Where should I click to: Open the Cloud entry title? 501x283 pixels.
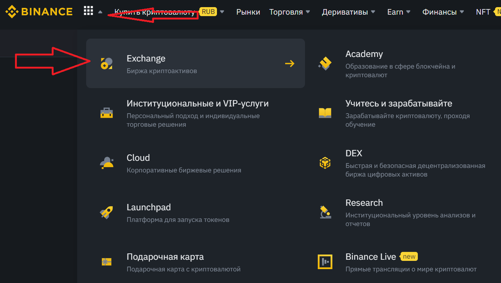(138, 158)
